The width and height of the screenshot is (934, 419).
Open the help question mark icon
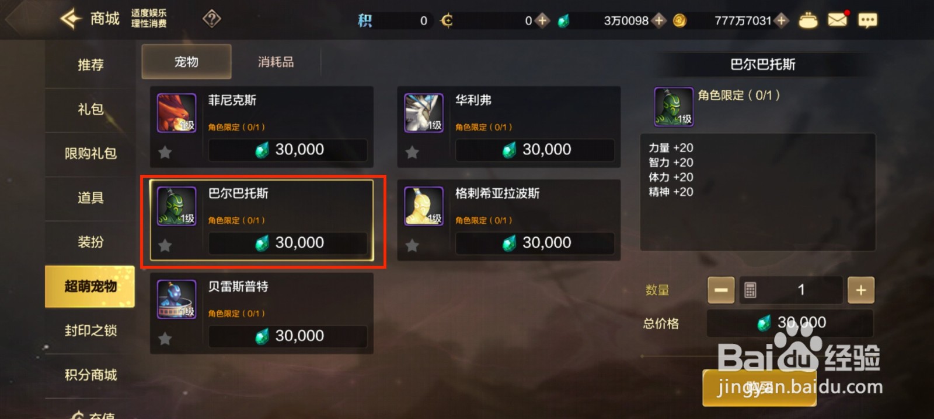click(x=211, y=19)
